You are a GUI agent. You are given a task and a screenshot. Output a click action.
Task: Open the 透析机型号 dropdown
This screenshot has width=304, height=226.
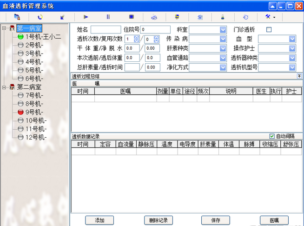292,67
